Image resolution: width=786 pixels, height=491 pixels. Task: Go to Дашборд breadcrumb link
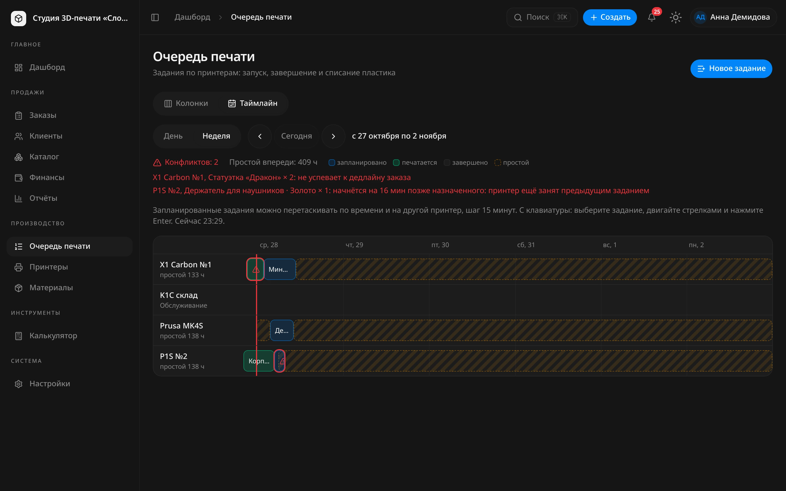(x=192, y=17)
